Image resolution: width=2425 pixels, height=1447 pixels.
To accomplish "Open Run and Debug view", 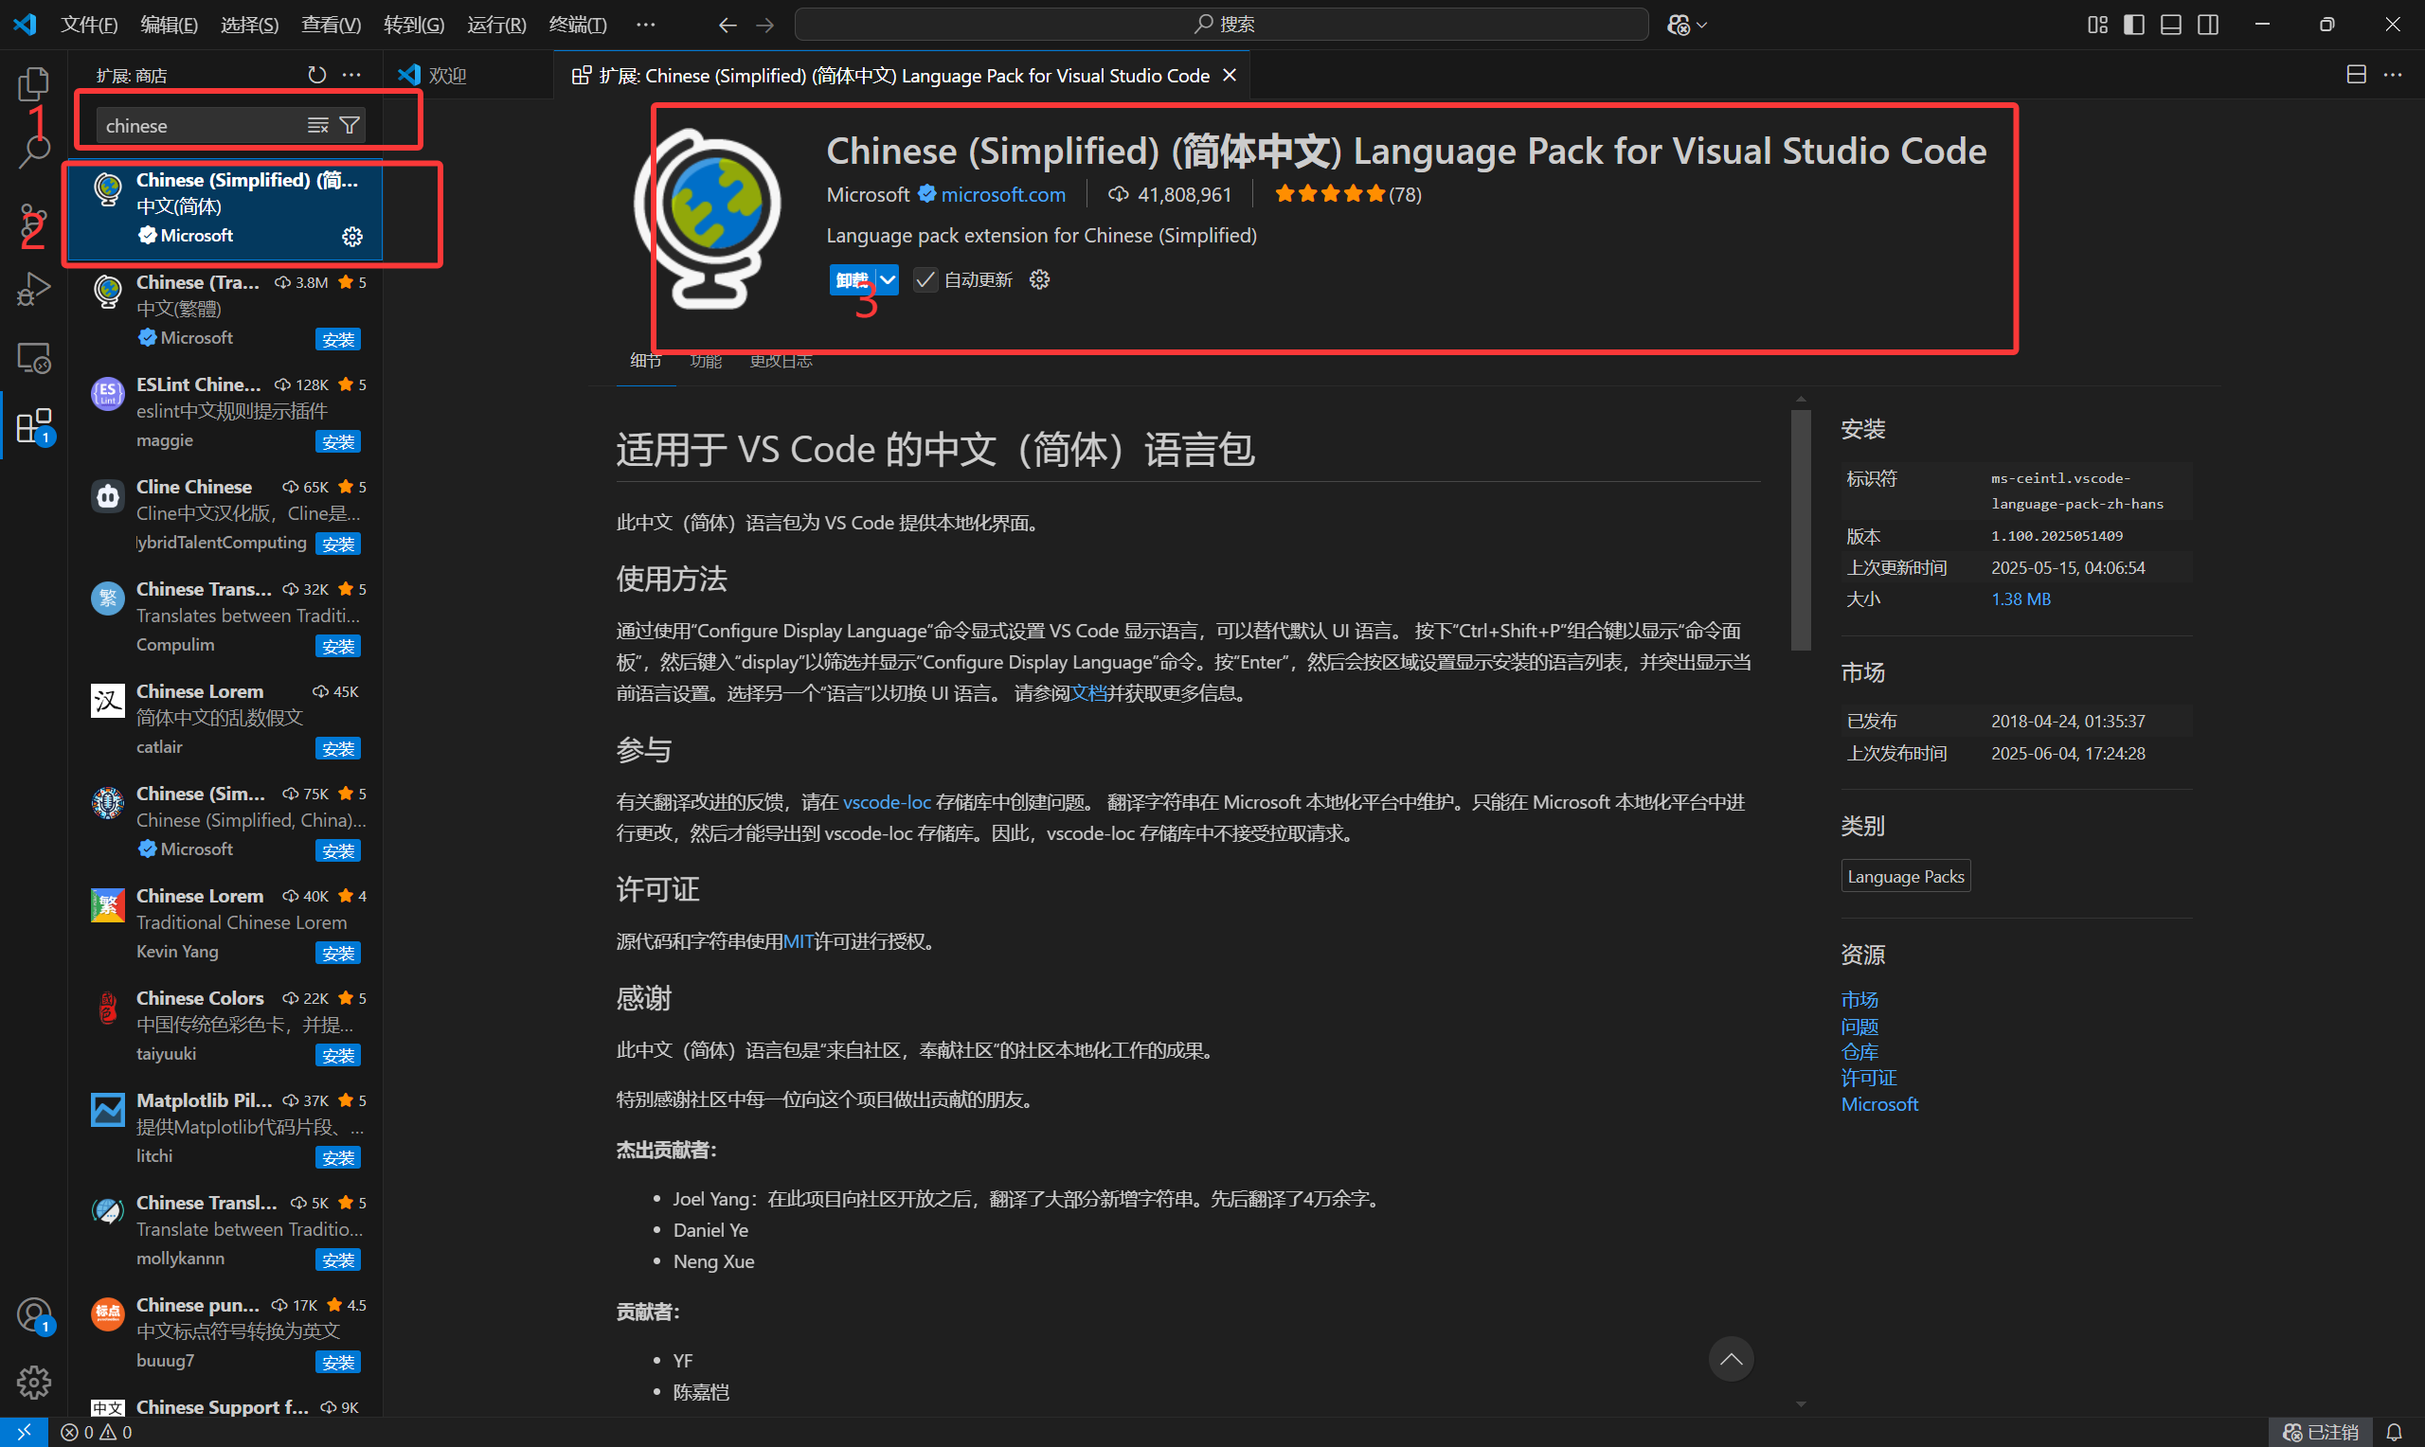I will [x=33, y=291].
